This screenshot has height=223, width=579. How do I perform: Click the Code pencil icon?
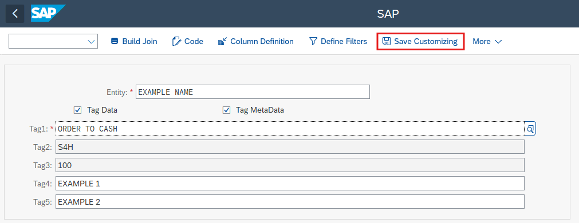click(177, 41)
